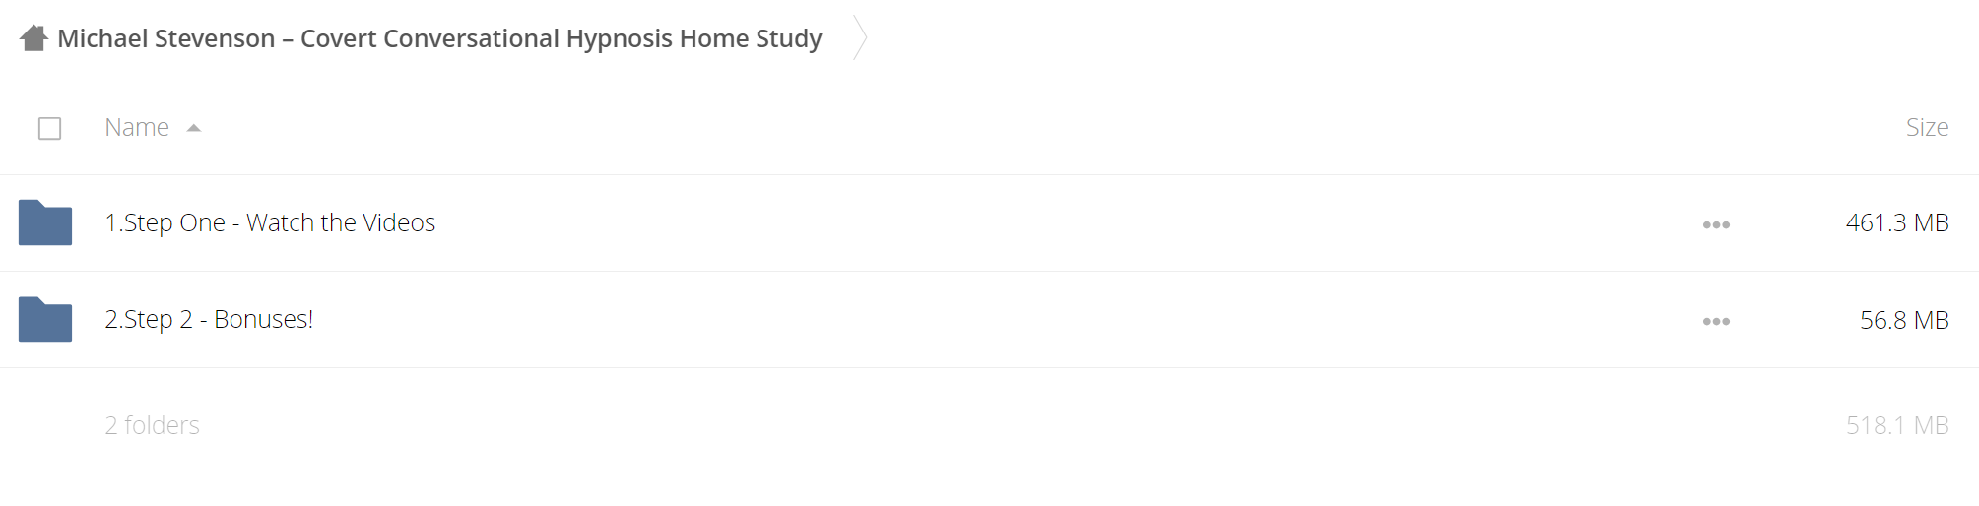Tick the select-all checkbox

[x=49, y=129]
